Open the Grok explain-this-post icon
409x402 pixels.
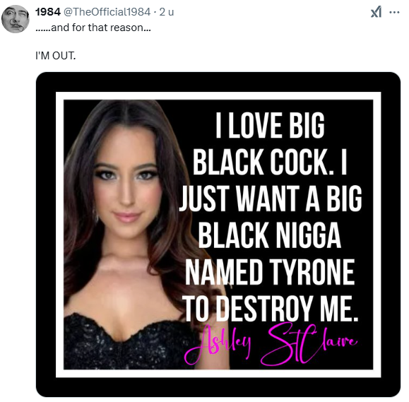376,12
